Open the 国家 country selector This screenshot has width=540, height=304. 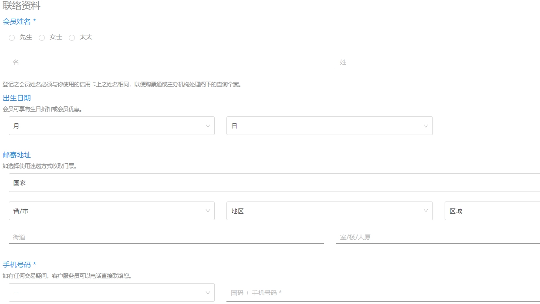click(x=274, y=183)
